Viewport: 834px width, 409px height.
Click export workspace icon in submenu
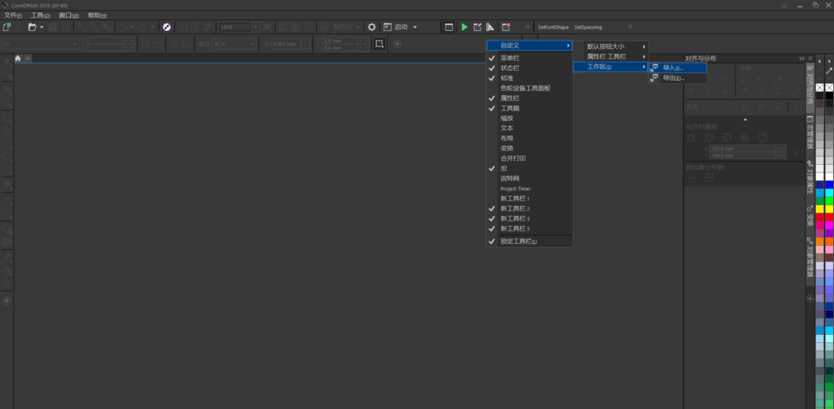pyautogui.click(x=655, y=78)
